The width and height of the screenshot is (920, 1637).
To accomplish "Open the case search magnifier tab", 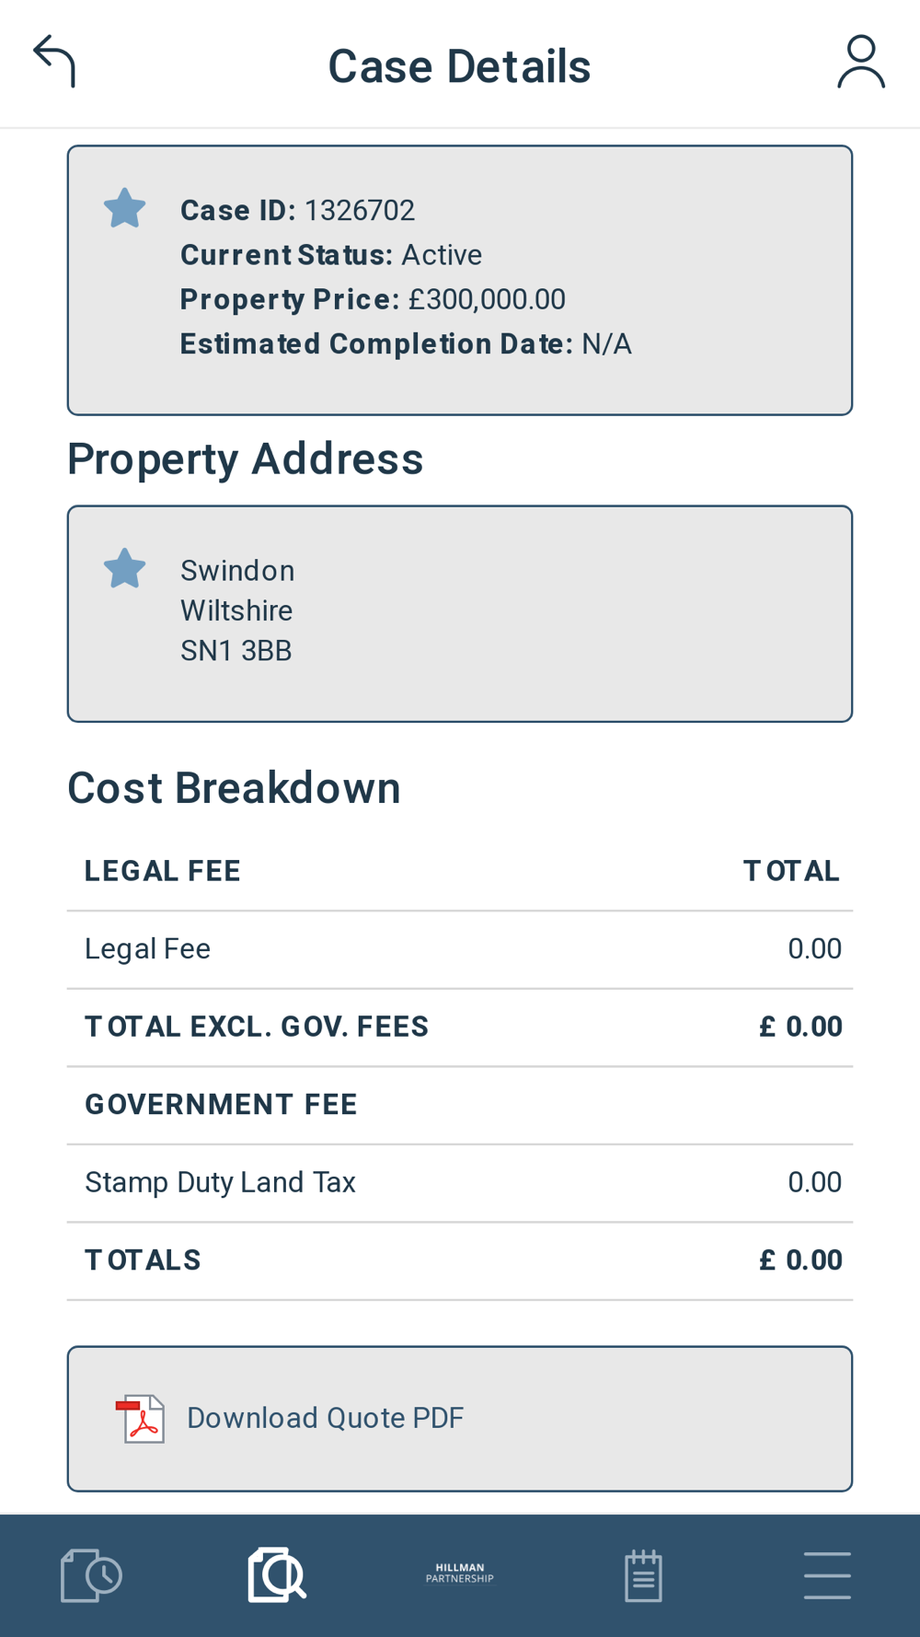I will (x=276, y=1575).
